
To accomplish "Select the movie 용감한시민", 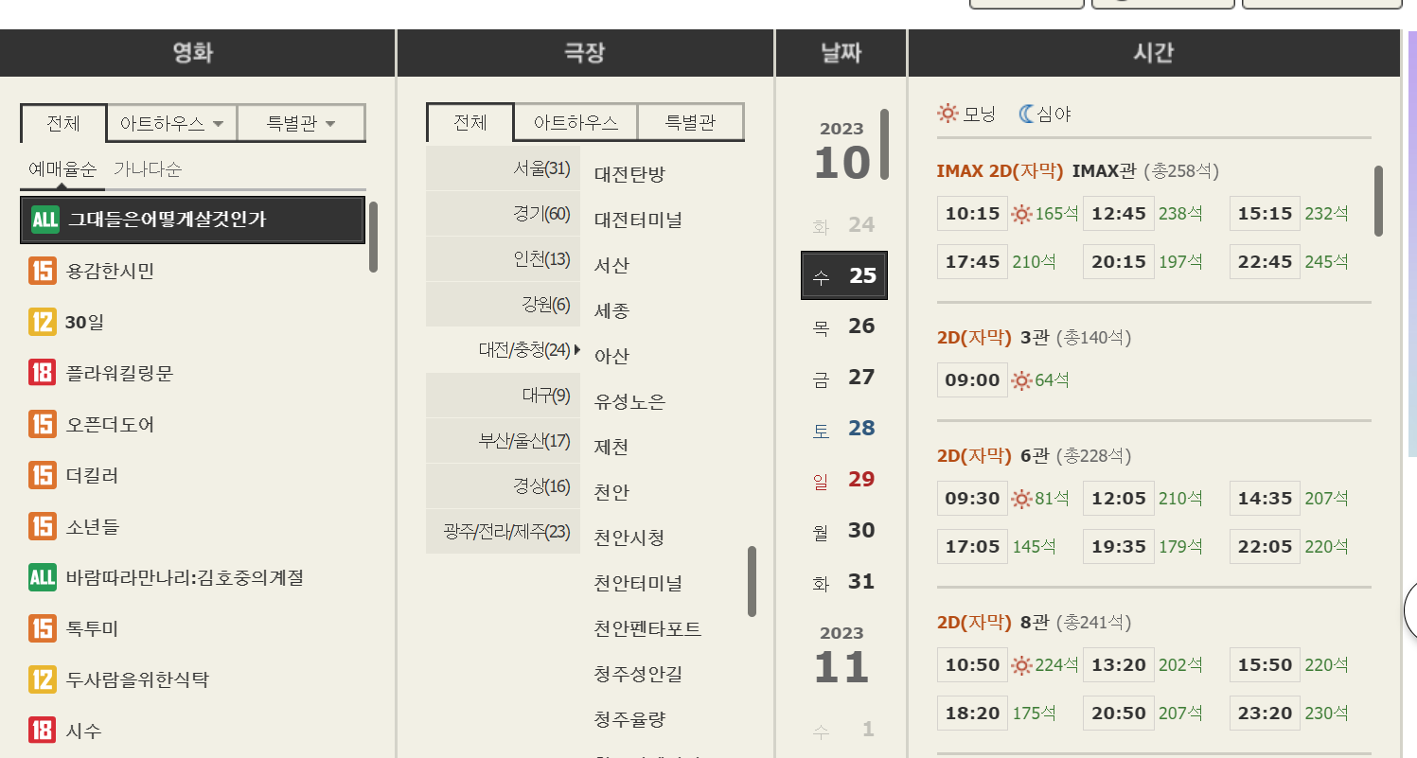I will click(x=110, y=272).
